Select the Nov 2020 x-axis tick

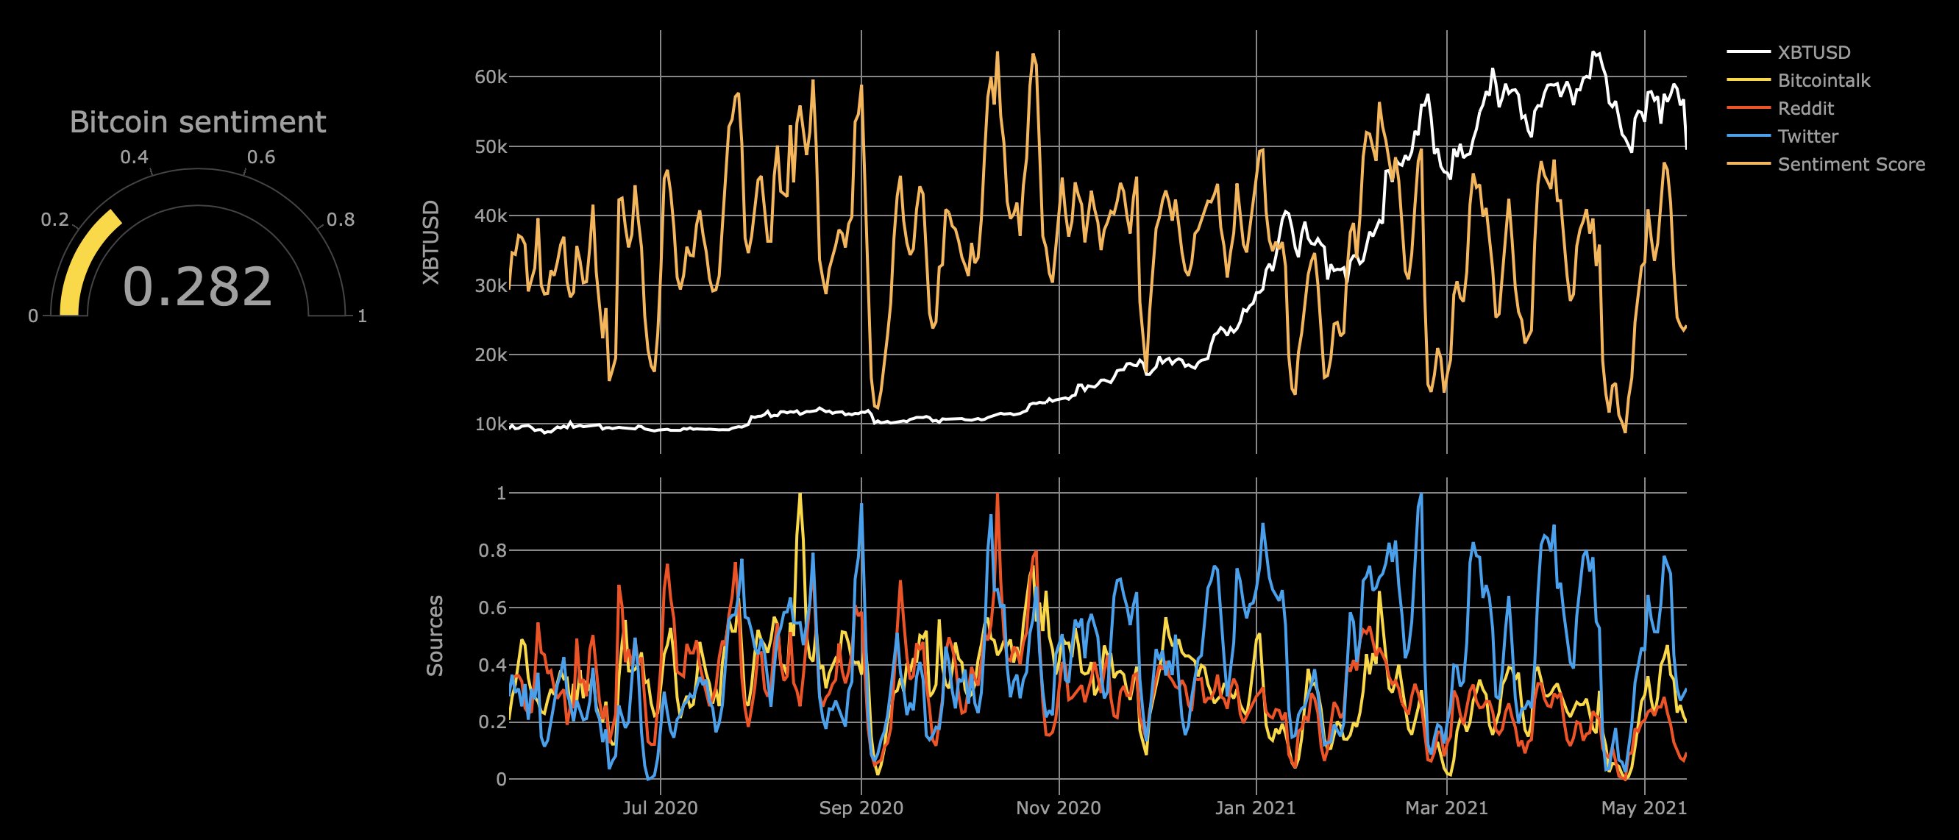(x=1059, y=808)
